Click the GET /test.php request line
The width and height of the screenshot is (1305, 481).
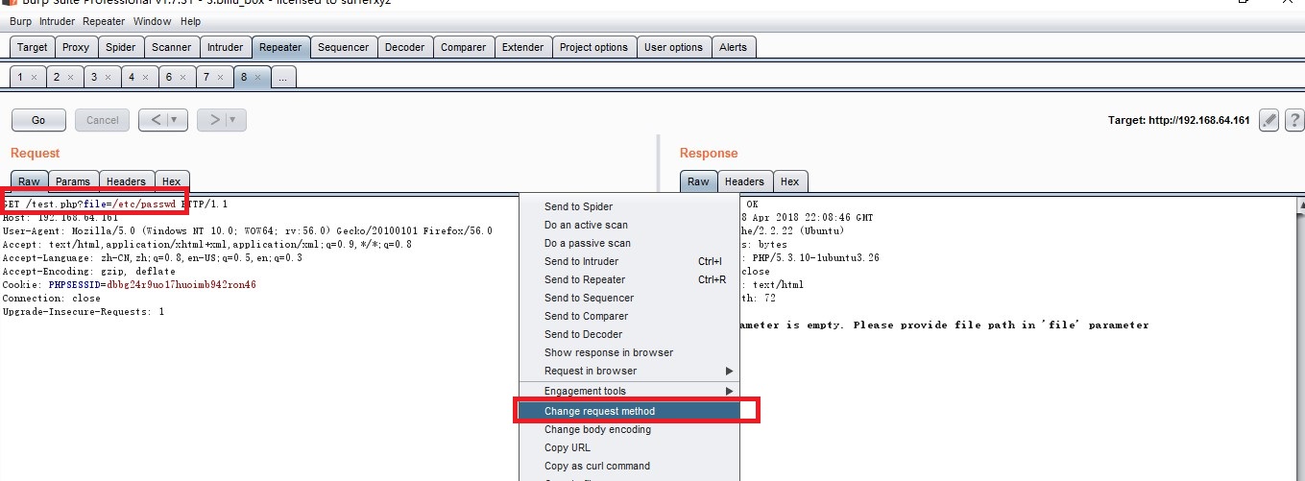click(115, 204)
